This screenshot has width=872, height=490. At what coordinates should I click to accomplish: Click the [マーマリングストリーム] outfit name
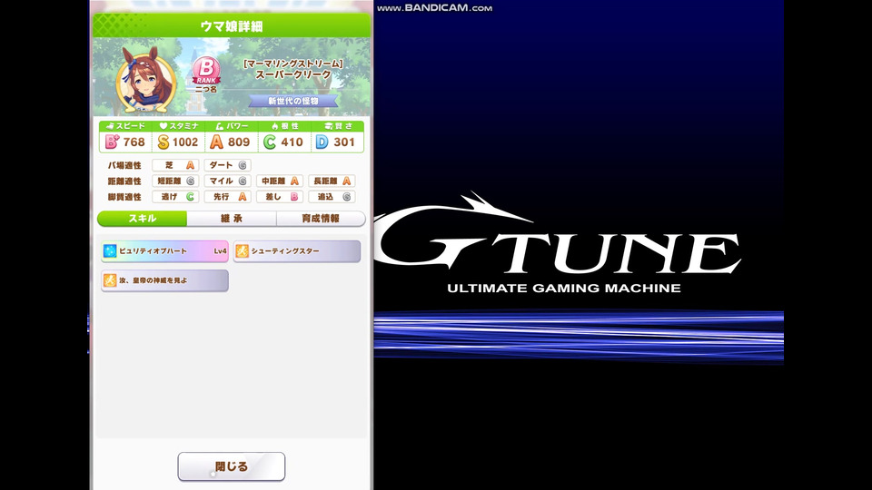coord(293,64)
